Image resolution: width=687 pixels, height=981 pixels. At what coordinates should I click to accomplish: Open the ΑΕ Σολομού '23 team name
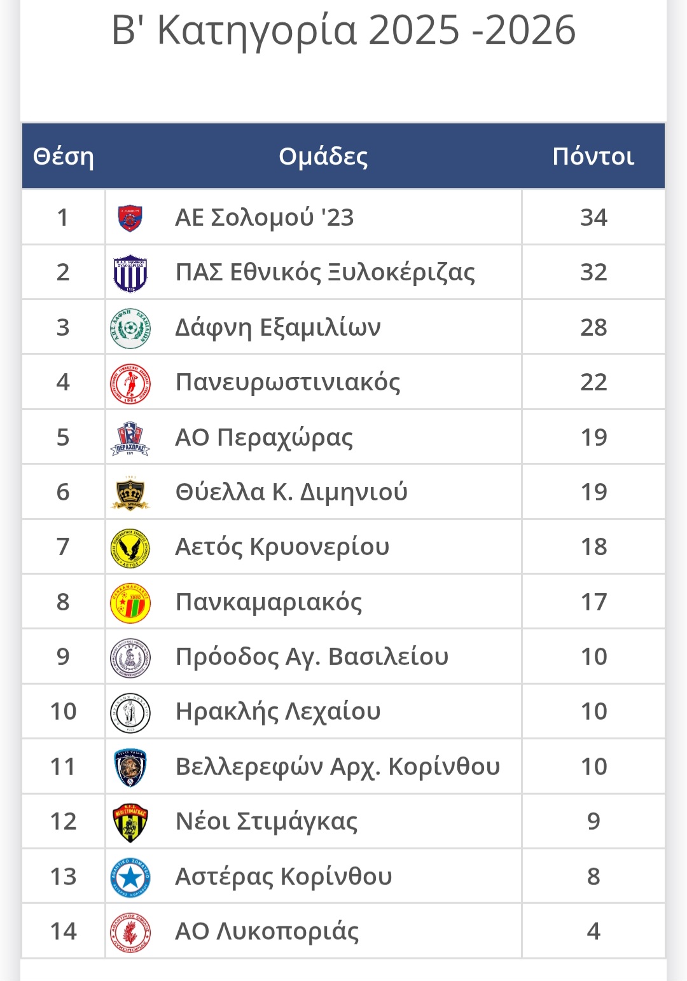[264, 218]
